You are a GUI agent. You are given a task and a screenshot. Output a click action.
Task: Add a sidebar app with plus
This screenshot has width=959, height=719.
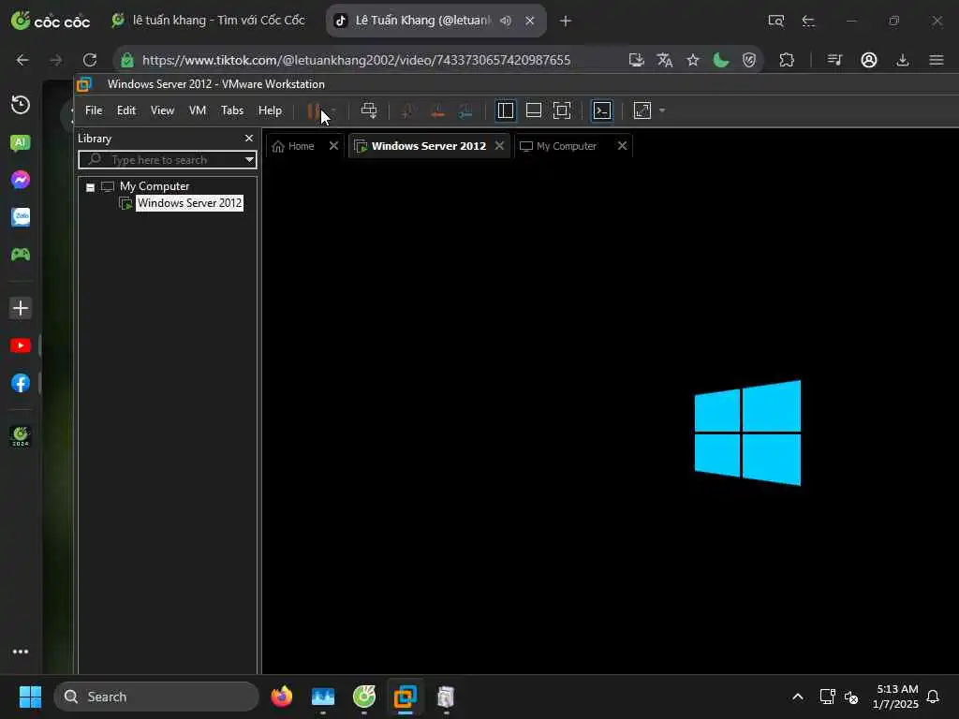[21, 308]
